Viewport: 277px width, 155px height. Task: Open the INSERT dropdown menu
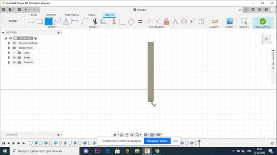pos(230,27)
